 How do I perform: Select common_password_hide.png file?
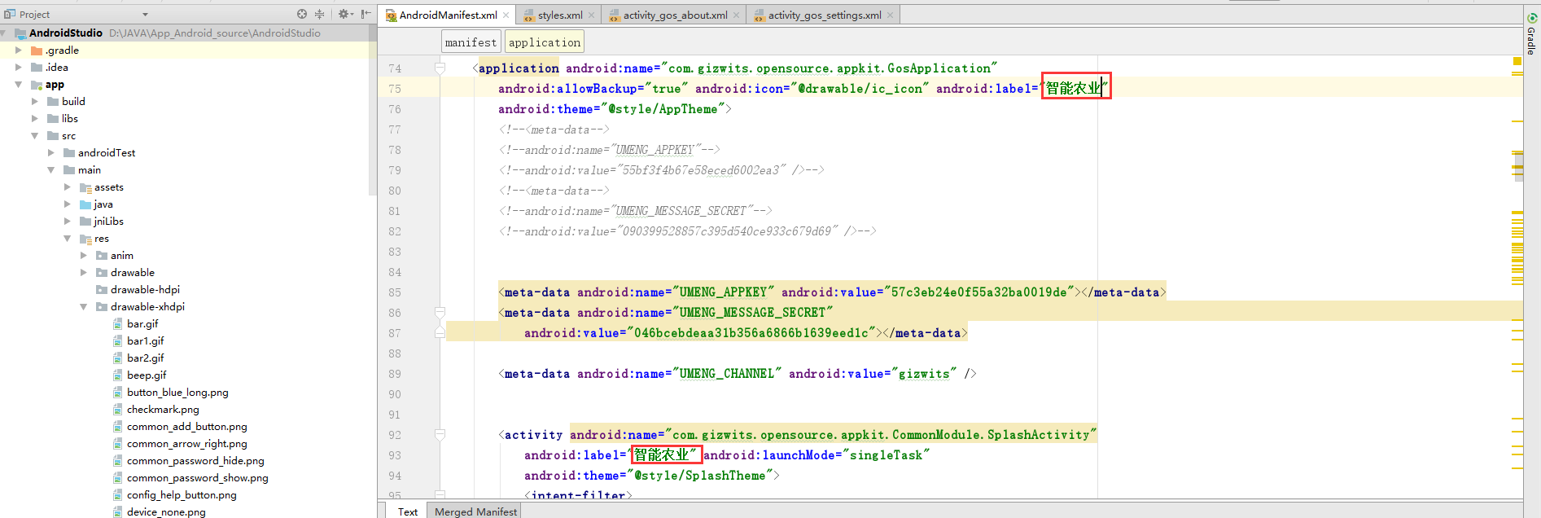pyautogui.click(x=195, y=461)
